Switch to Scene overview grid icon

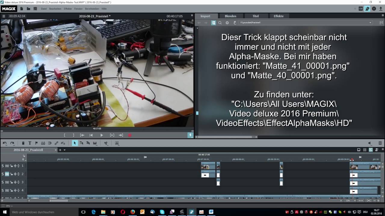(x=365, y=150)
